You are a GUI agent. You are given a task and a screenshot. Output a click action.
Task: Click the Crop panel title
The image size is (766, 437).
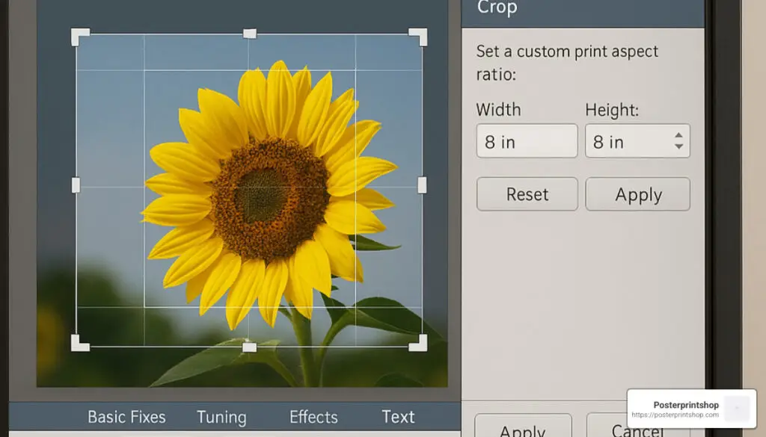point(497,8)
